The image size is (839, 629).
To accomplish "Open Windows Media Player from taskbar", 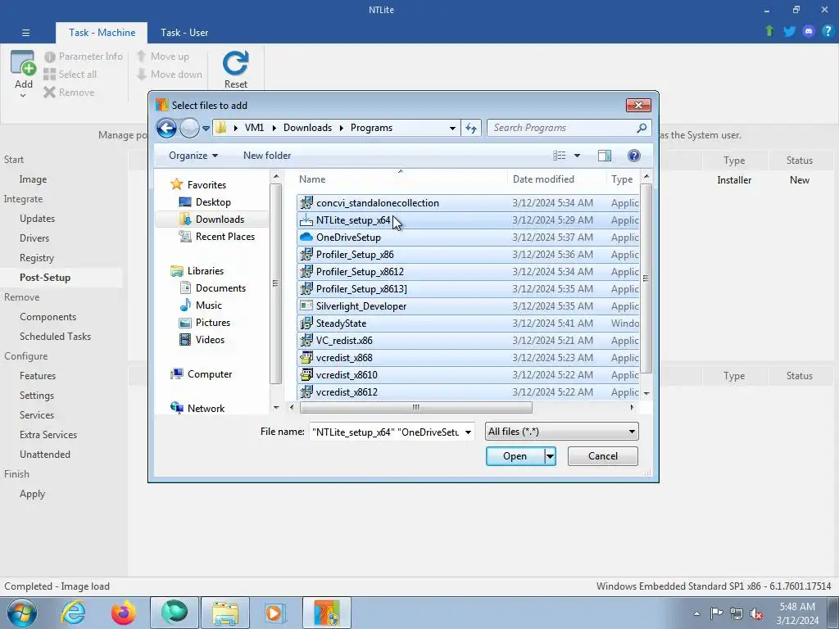I will (x=276, y=613).
